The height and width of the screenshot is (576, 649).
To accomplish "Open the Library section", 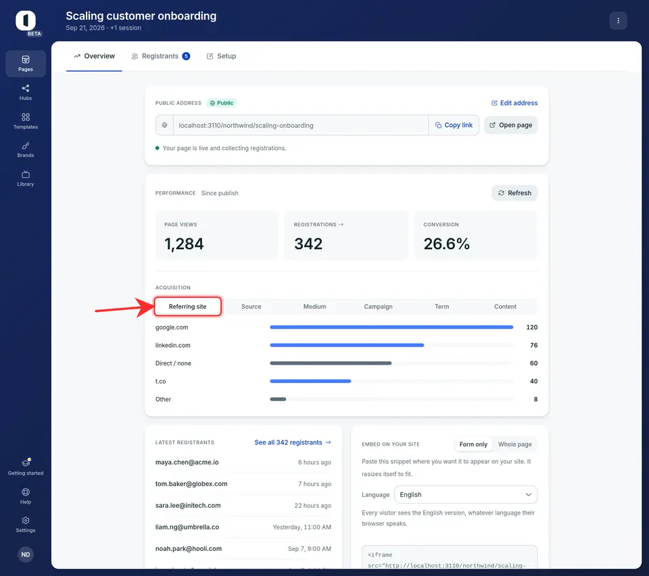I will pyautogui.click(x=26, y=178).
